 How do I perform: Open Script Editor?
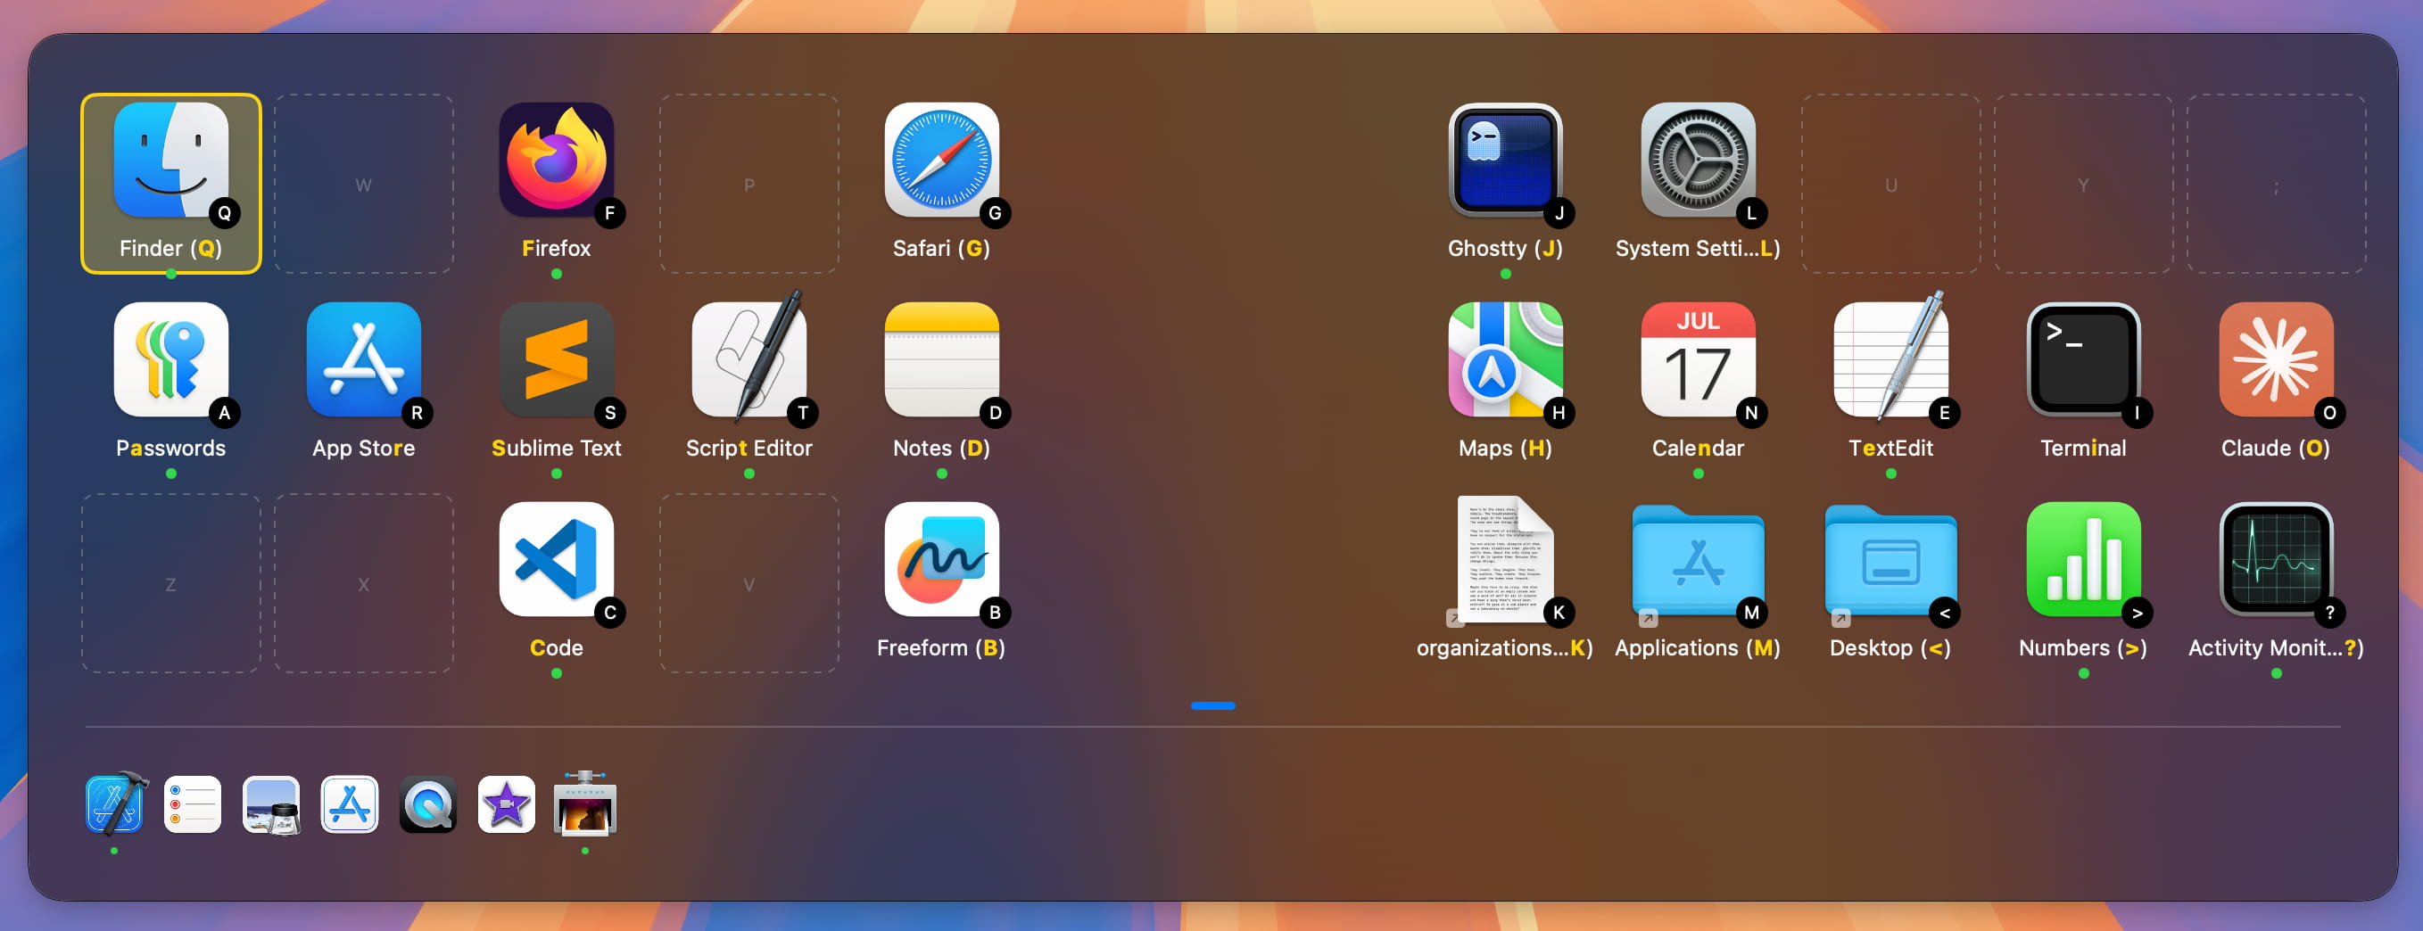(x=748, y=360)
